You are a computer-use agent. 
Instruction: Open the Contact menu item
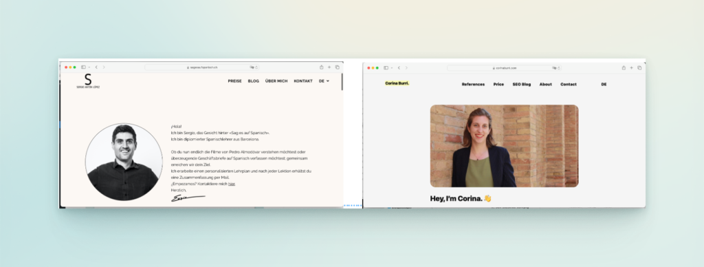coord(569,85)
